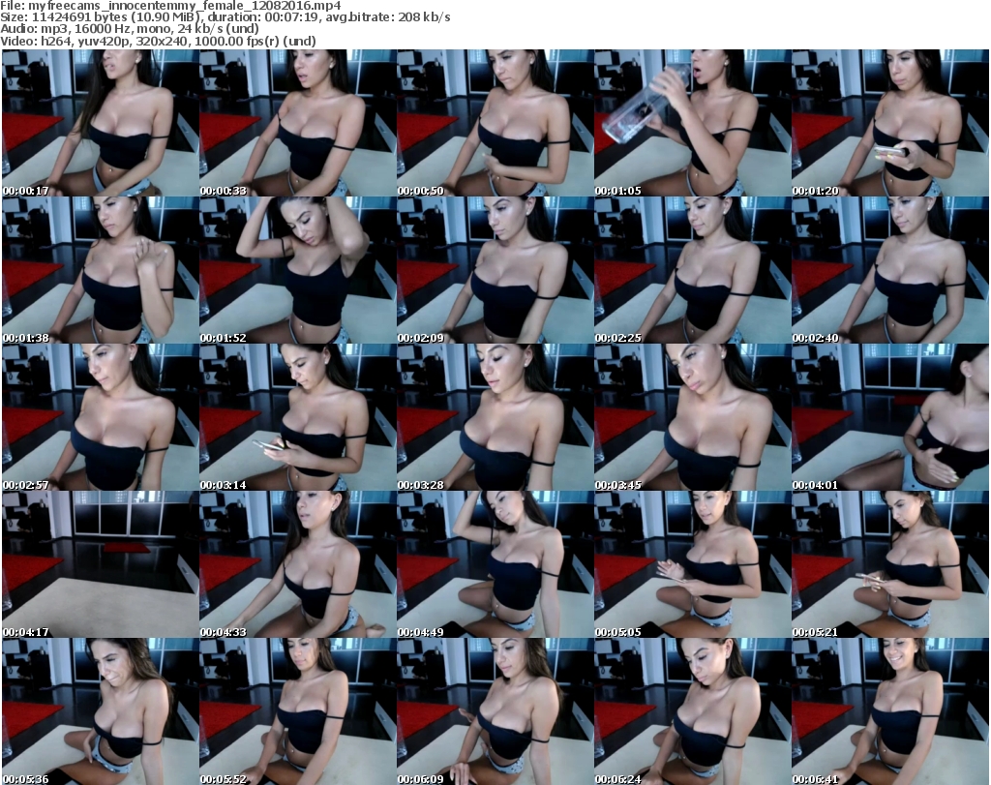The width and height of the screenshot is (991, 785).
Task: Open the thumbnail stamped 00:00:17
Action: [x=101, y=123]
